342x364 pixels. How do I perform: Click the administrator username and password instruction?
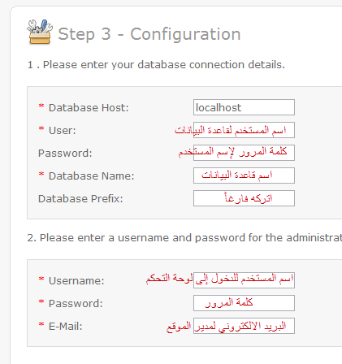(x=184, y=238)
